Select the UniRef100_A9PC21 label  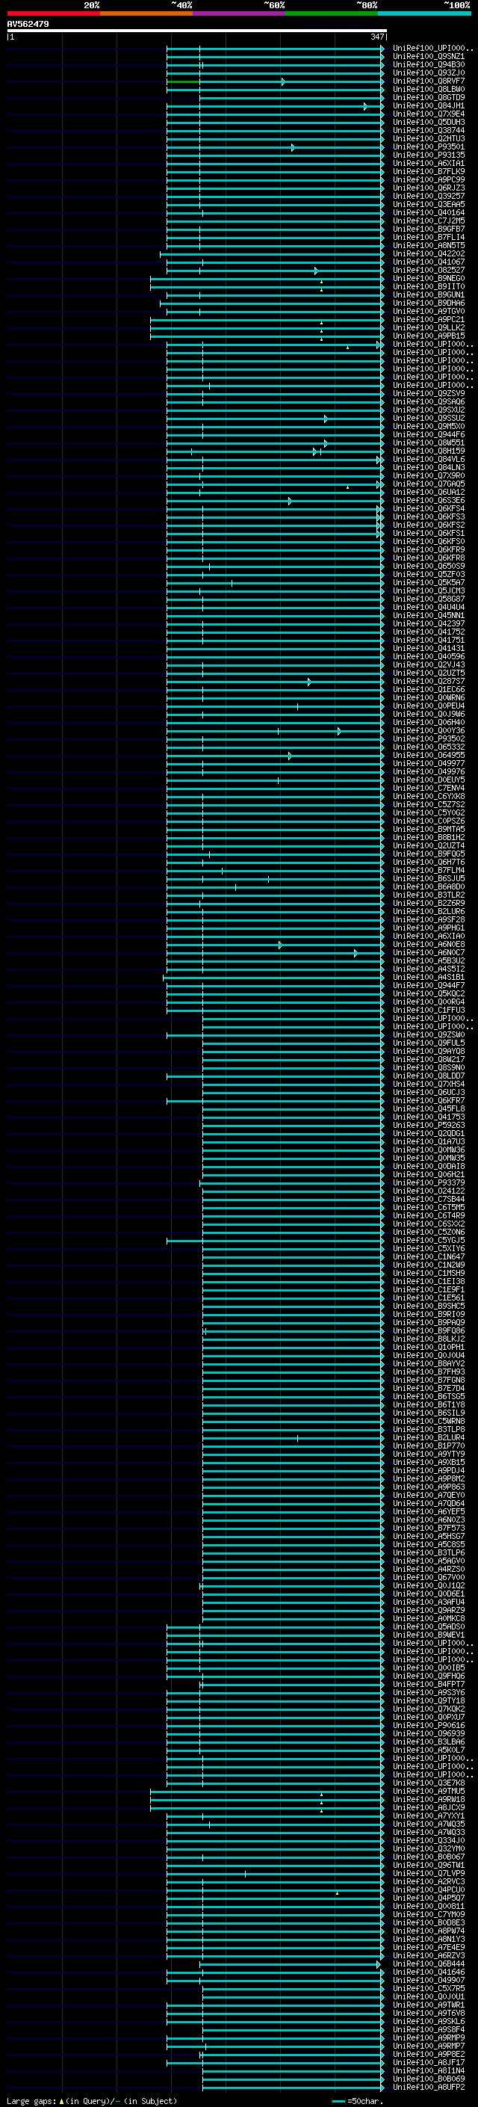429,319
